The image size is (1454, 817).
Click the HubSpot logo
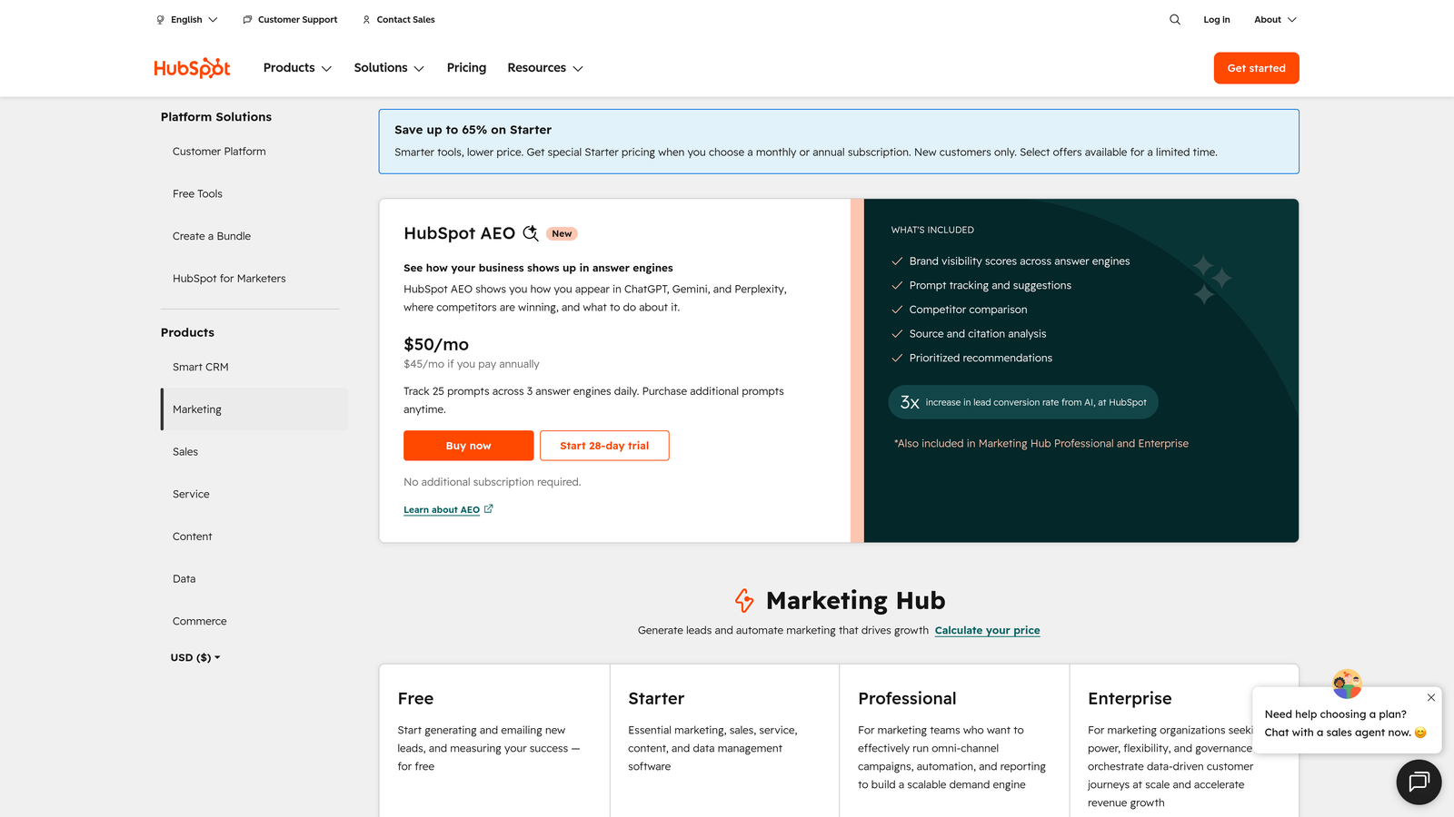coord(192,68)
